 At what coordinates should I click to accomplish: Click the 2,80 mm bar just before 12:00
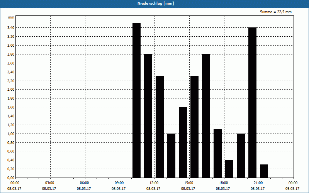pos(148,116)
